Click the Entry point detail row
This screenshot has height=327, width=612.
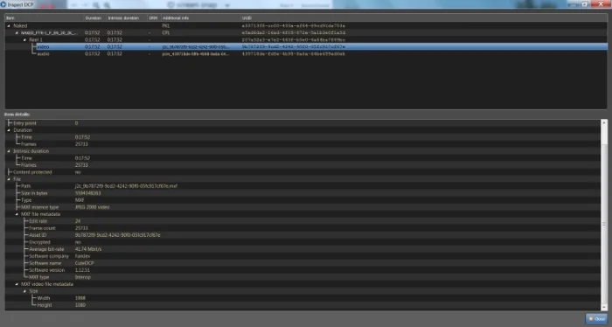coord(303,123)
